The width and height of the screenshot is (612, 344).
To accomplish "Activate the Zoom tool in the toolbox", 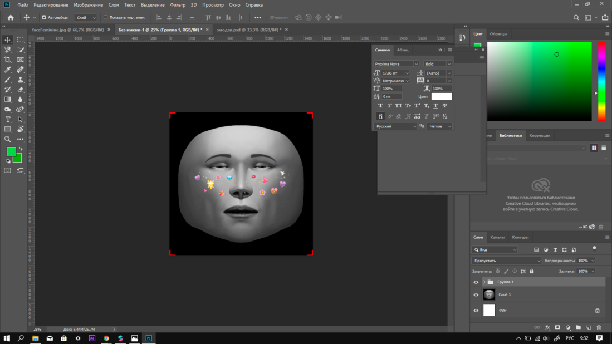I will (8, 139).
